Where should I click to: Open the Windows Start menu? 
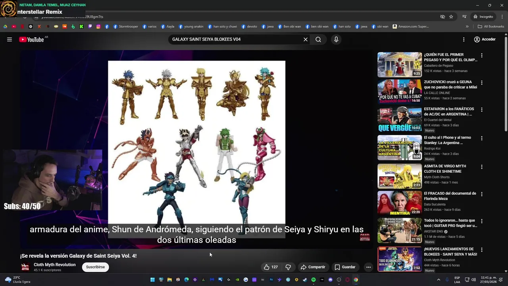pyautogui.click(x=152, y=280)
